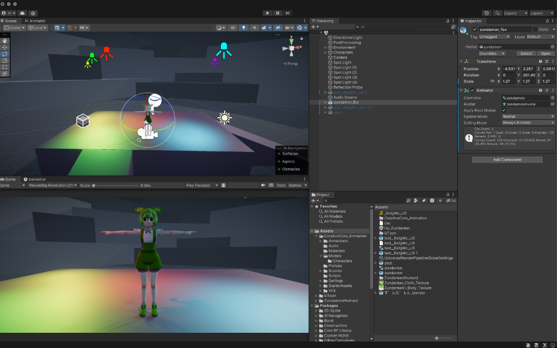
Task: Open the prefab Overrides menu
Action: click(x=492, y=54)
